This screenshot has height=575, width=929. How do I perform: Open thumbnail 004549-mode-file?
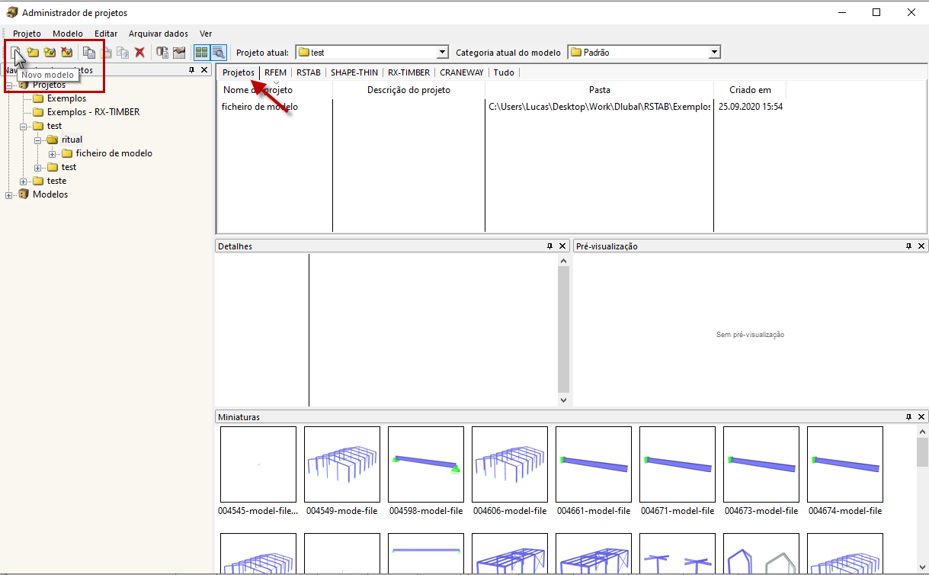pos(342,464)
